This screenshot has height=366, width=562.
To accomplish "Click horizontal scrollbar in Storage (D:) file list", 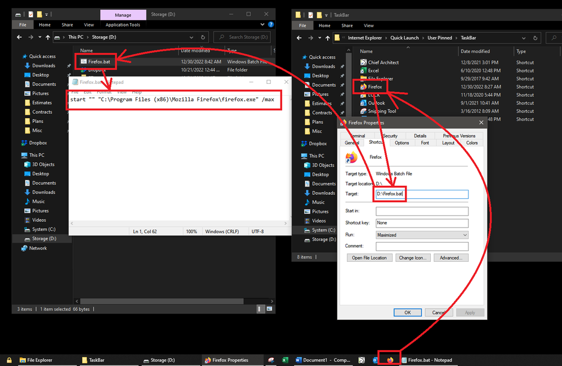I will pos(162,301).
